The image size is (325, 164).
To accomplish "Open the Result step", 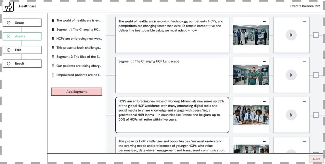I will tap(22, 64).
